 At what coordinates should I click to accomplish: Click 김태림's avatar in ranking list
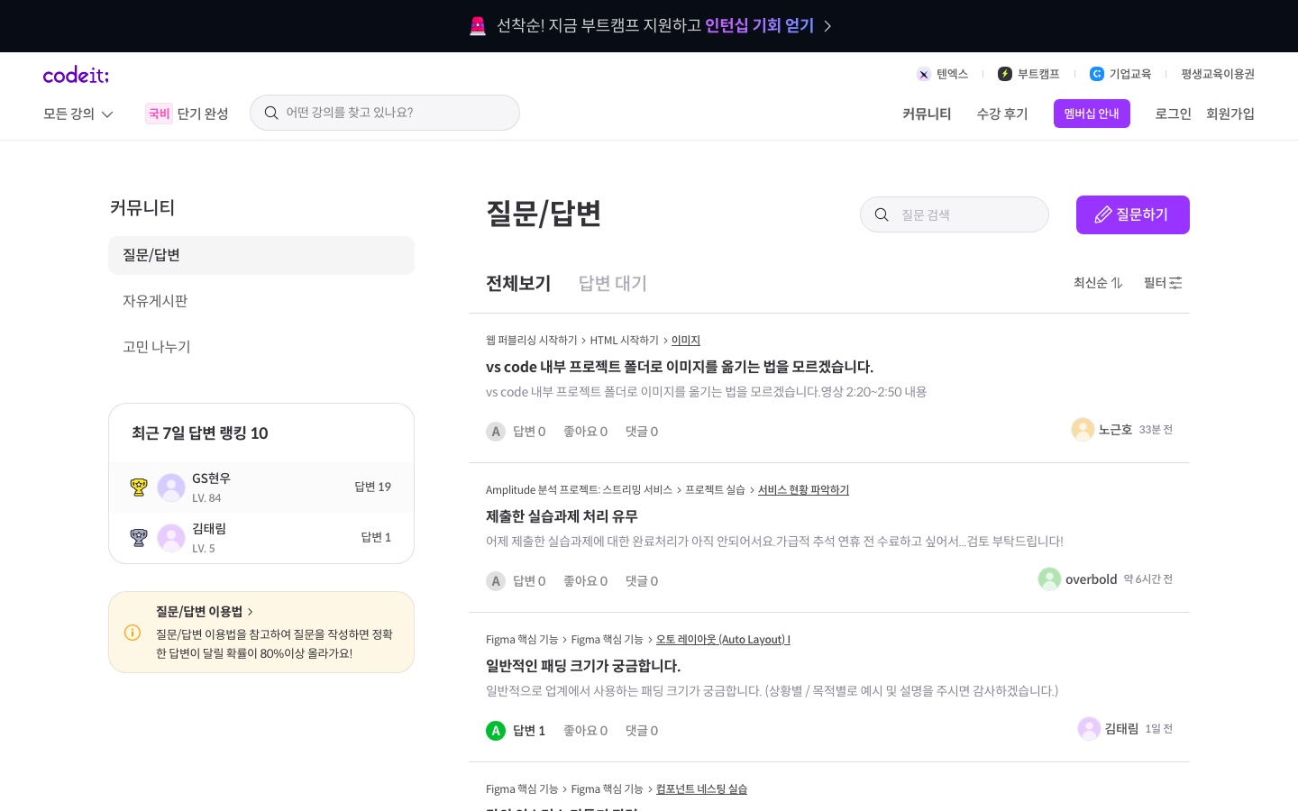[171, 538]
